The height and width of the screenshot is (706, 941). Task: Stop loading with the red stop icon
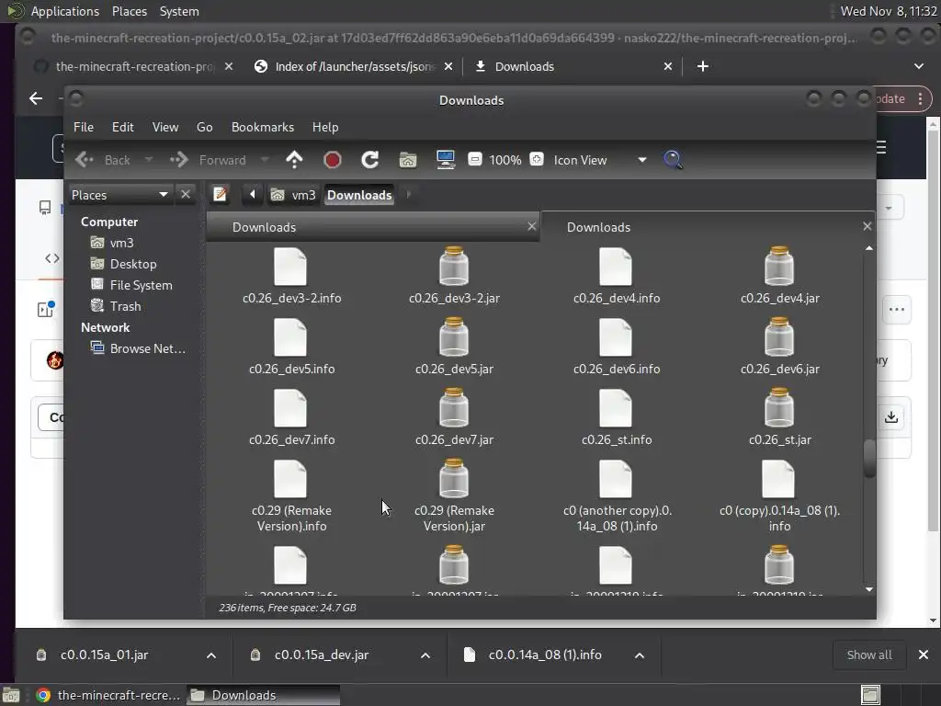coord(332,160)
